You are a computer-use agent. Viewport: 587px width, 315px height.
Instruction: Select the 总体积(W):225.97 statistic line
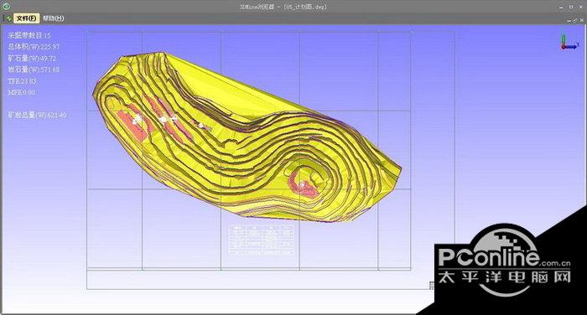(x=34, y=47)
